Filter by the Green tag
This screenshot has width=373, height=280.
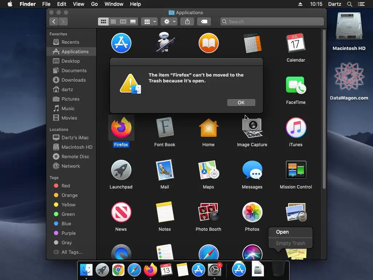tap(71, 214)
